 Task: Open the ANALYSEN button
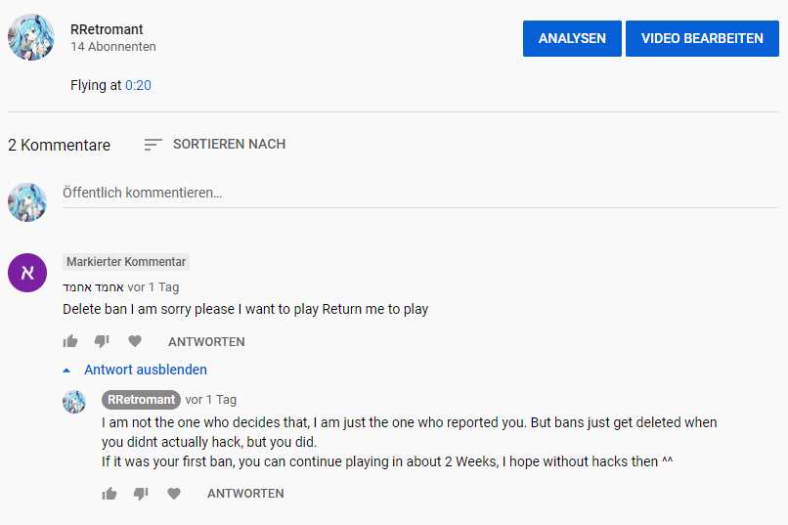(572, 39)
